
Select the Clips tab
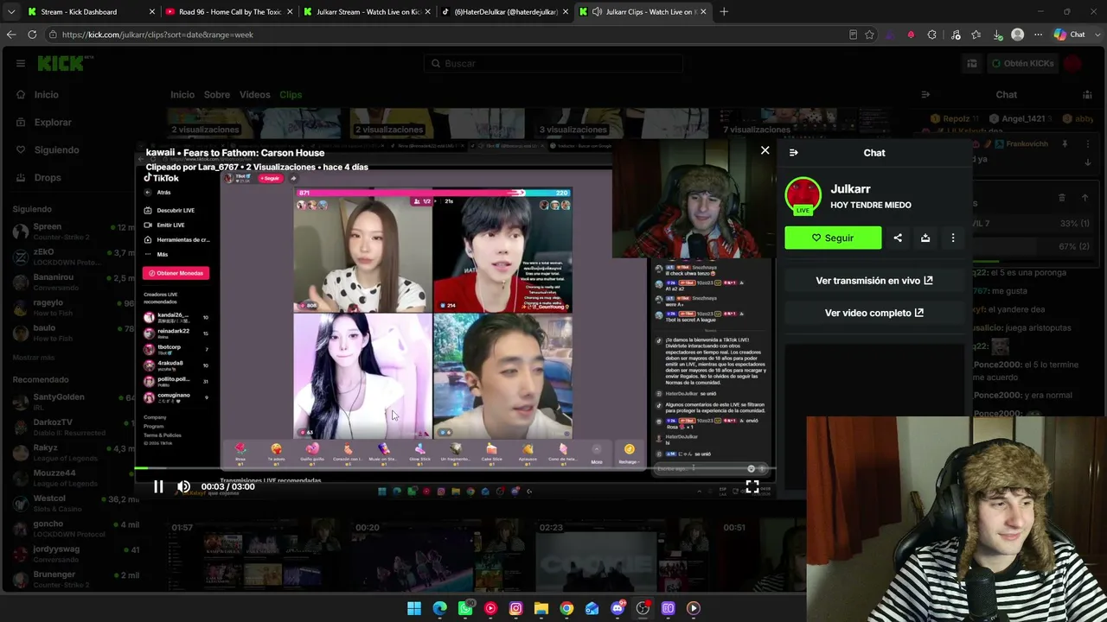point(291,94)
